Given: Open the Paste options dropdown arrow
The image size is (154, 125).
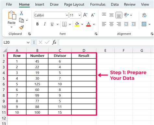Looking at the screenshot, I should point(11,27).
